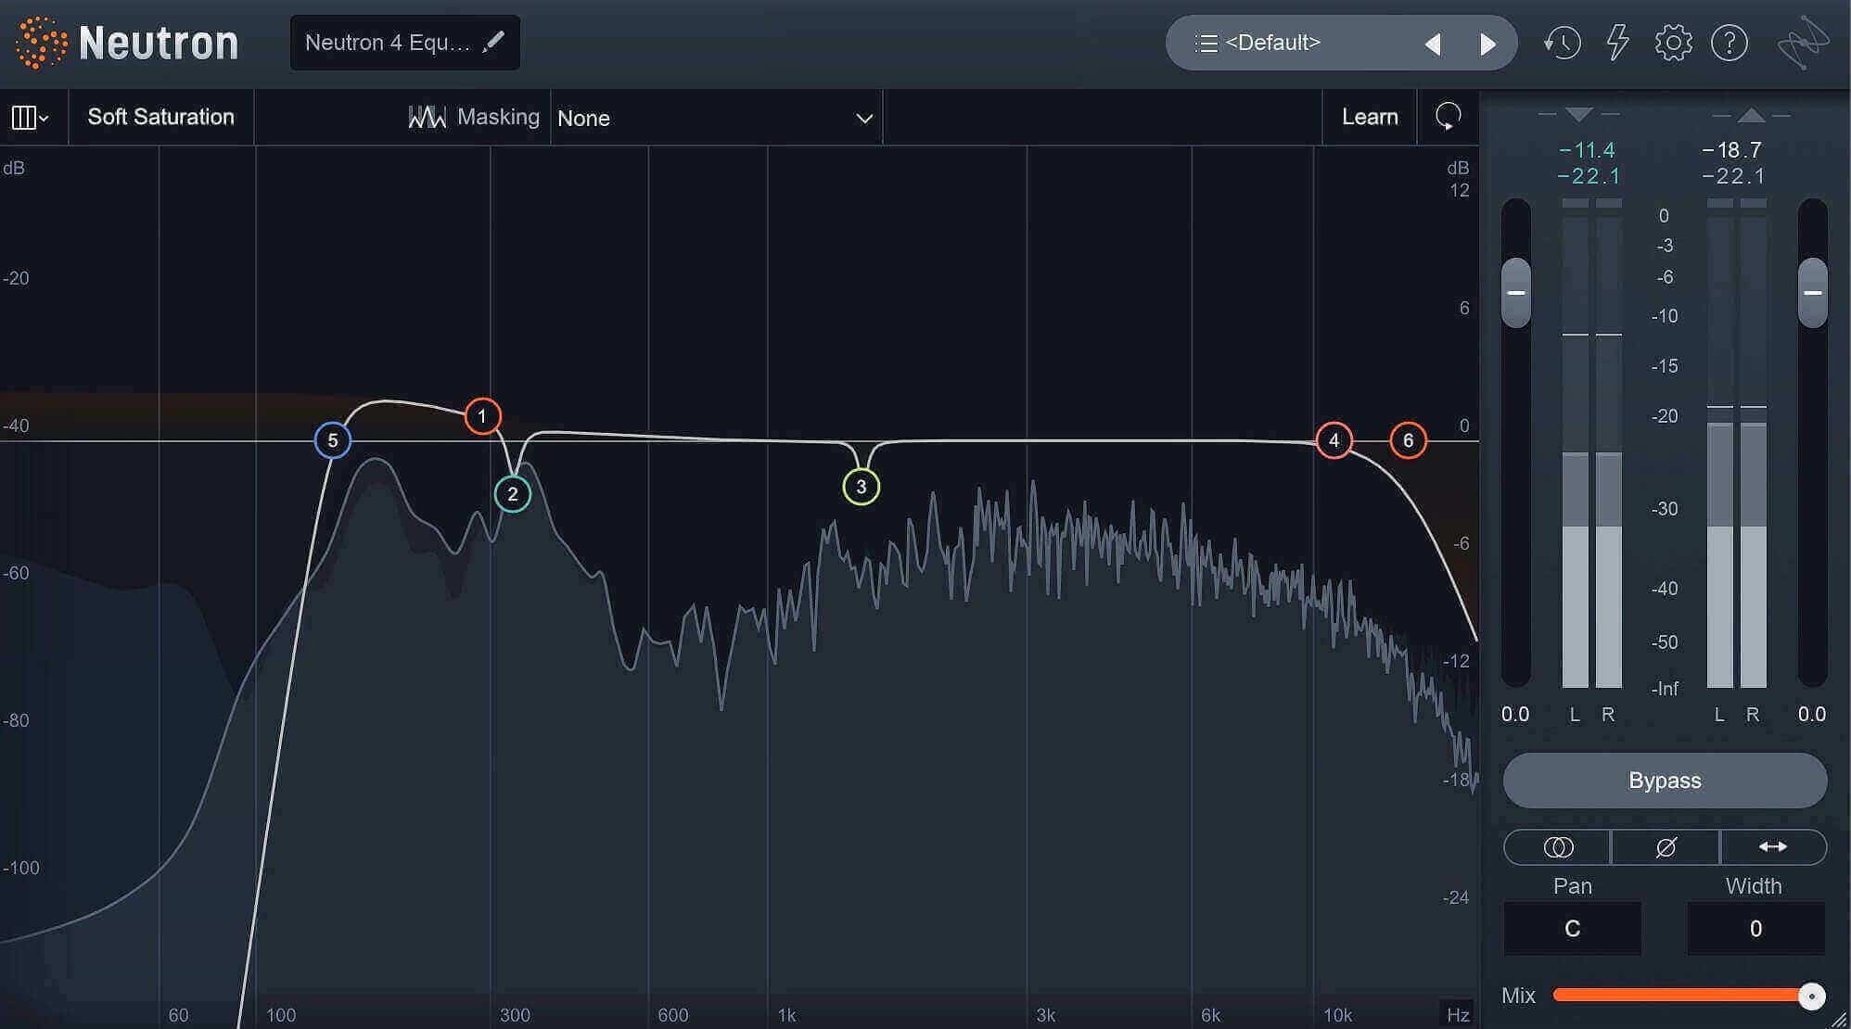The width and height of the screenshot is (1851, 1029).
Task: Select EQ band node 6
Action: [x=1409, y=440]
